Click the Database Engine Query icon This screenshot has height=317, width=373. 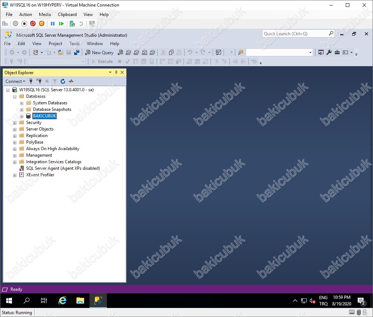(x=120, y=53)
